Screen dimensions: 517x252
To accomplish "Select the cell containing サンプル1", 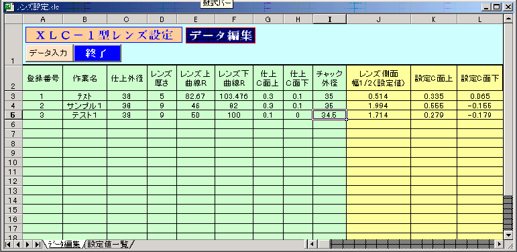I will pos(84,106).
